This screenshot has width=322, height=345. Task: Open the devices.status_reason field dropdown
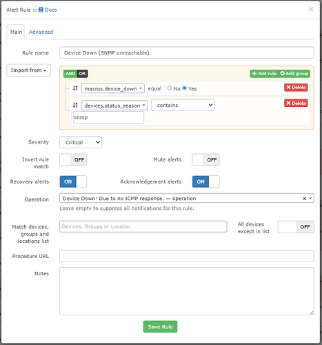(114, 106)
